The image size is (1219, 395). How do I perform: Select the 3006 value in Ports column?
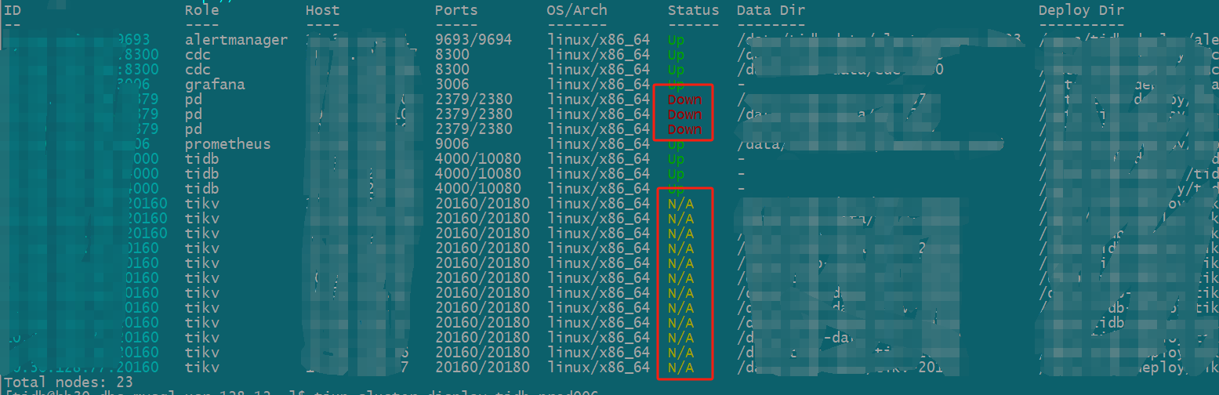pyautogui.click(x=452, y=84)
